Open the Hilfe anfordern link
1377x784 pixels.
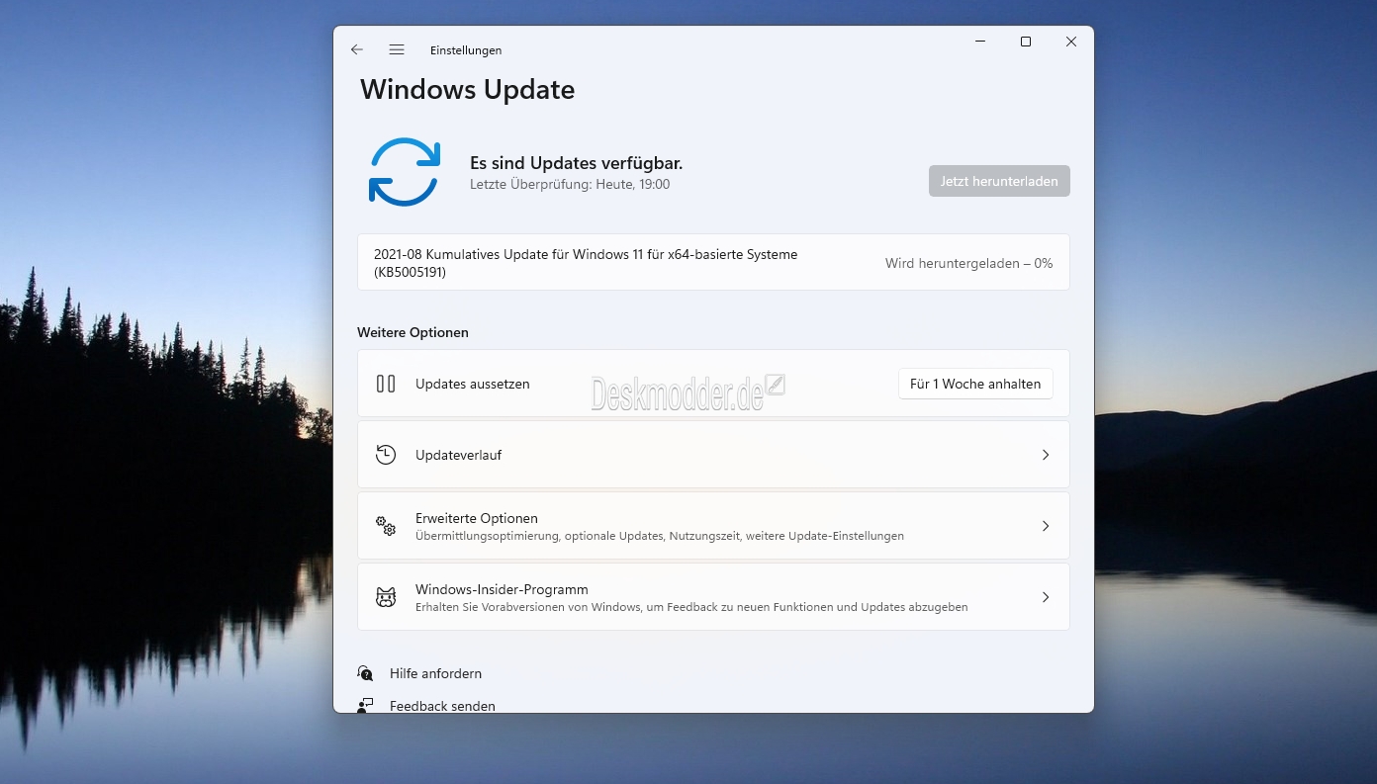(435, 673)
